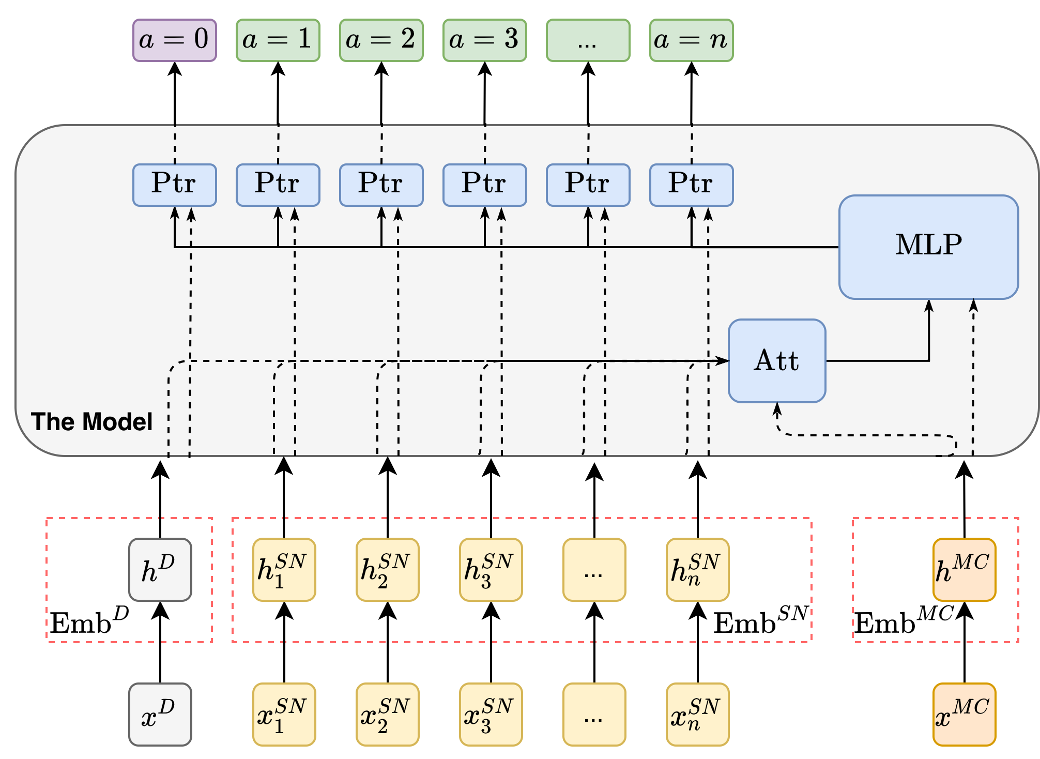Select the a = n action box

tap(692, 40)
